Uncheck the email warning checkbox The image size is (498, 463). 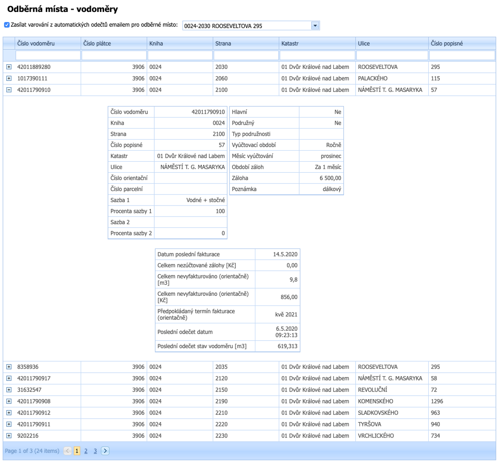click(x=6, y=25)
